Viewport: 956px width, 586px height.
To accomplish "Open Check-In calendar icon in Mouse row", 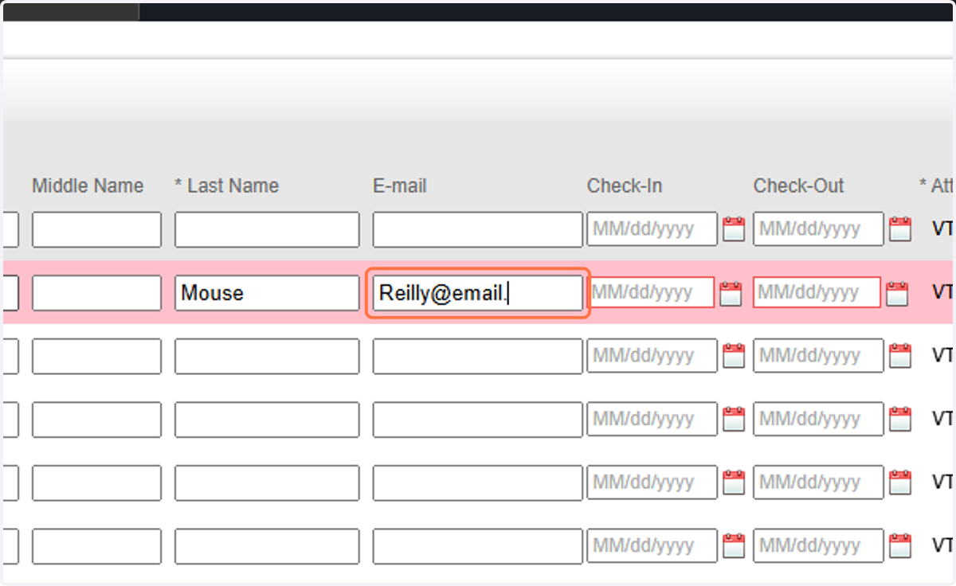I will (x=731, y=293).
